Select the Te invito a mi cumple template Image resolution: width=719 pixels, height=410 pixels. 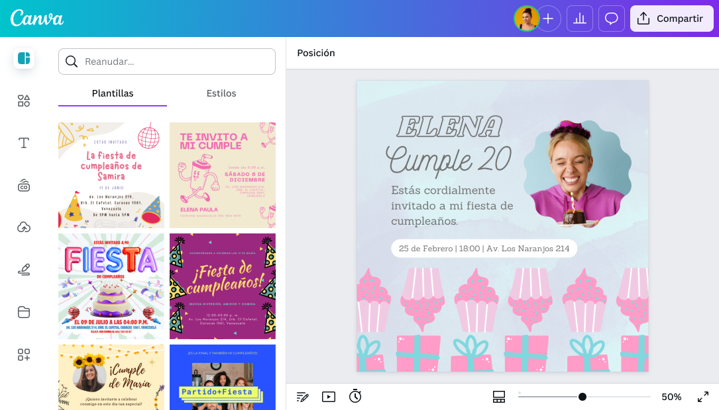point(223,175)
